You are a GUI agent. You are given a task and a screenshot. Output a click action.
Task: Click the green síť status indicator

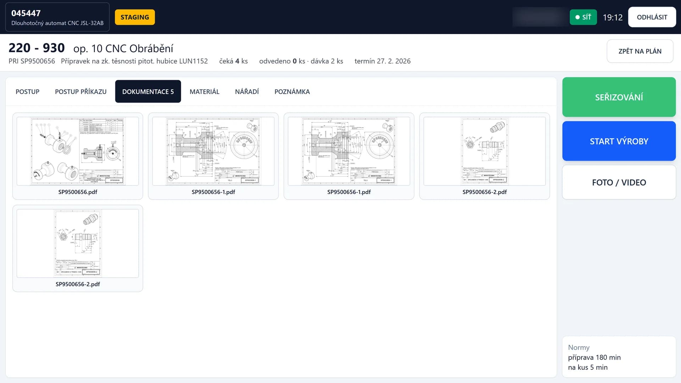tap(583, 17)
